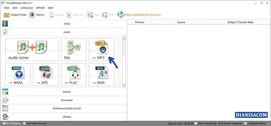This screenshot has height=126, width=271.
Task: Click the Picture category icon
Action: click(5, 92)
